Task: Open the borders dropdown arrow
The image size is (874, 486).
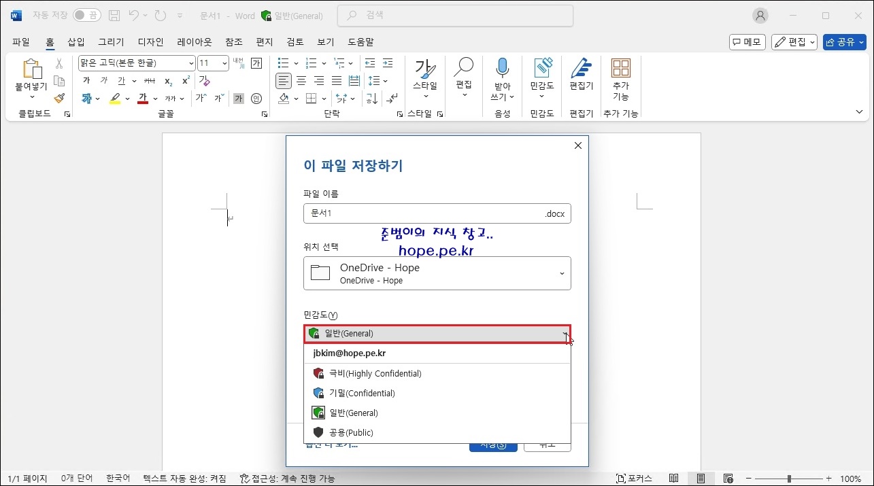Action: click(324, 99)
